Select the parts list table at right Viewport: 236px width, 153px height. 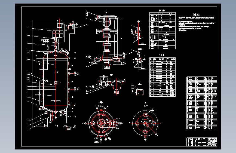202,103
